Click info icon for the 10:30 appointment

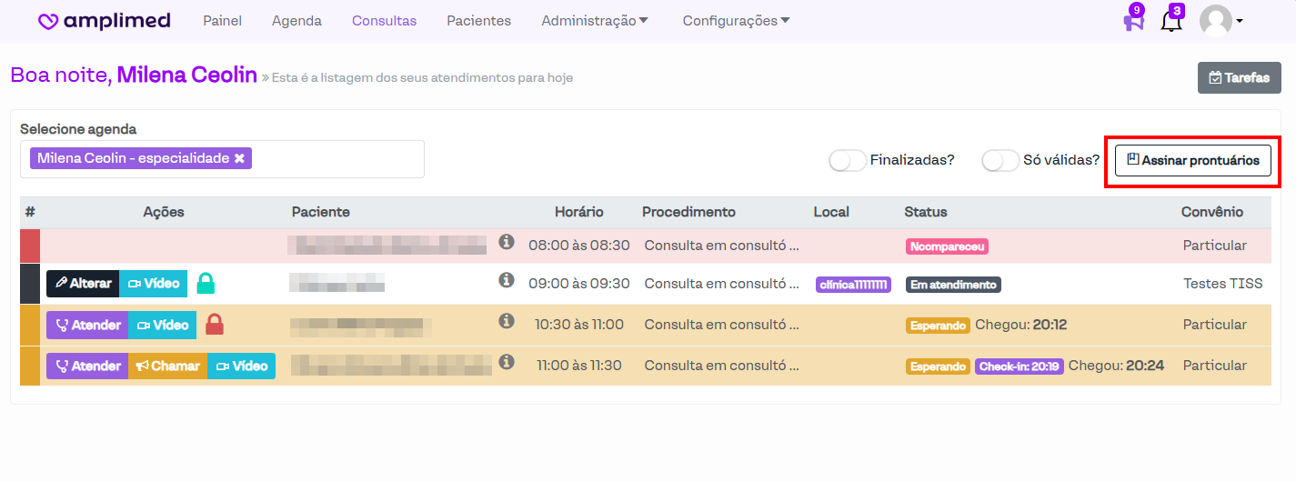tap(507, 321)
